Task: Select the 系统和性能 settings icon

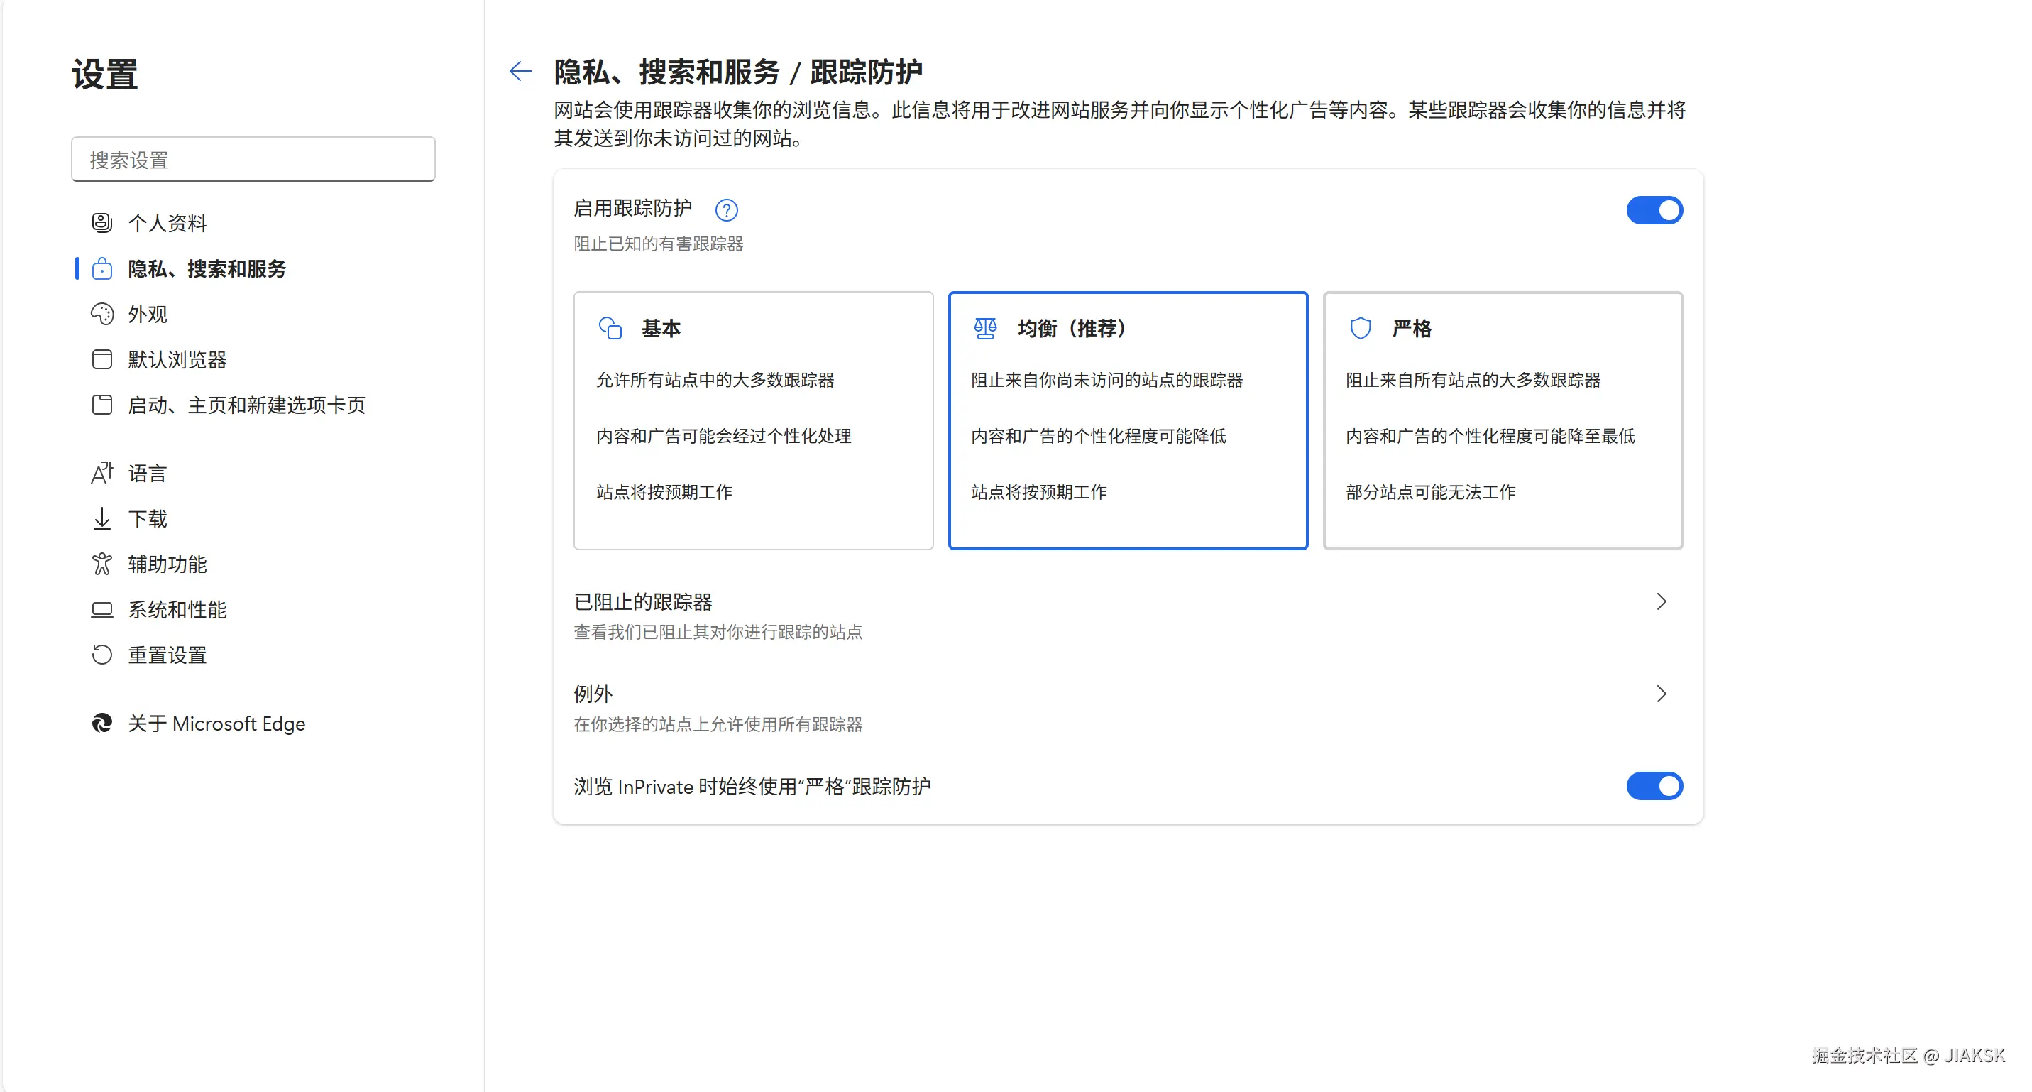Action: coord(102,609)
